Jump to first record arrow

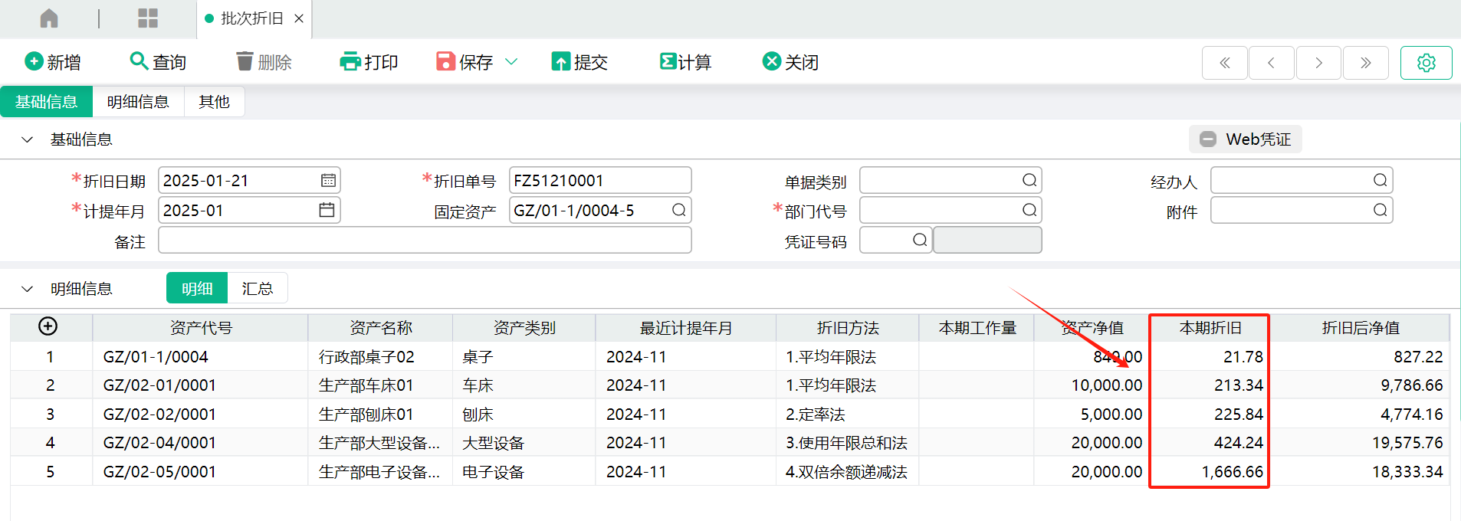[x=1225, y=63]
